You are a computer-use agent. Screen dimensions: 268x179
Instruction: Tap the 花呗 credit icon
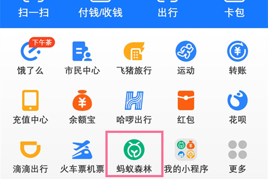click(x=238, y=100)
